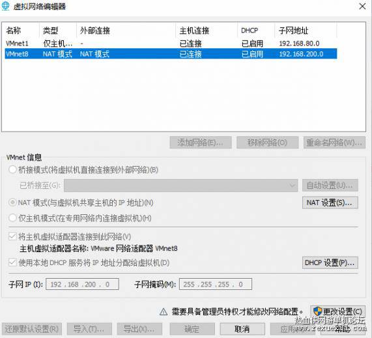
Task: Click the warning triangle icon
Action: click(164, 311)
